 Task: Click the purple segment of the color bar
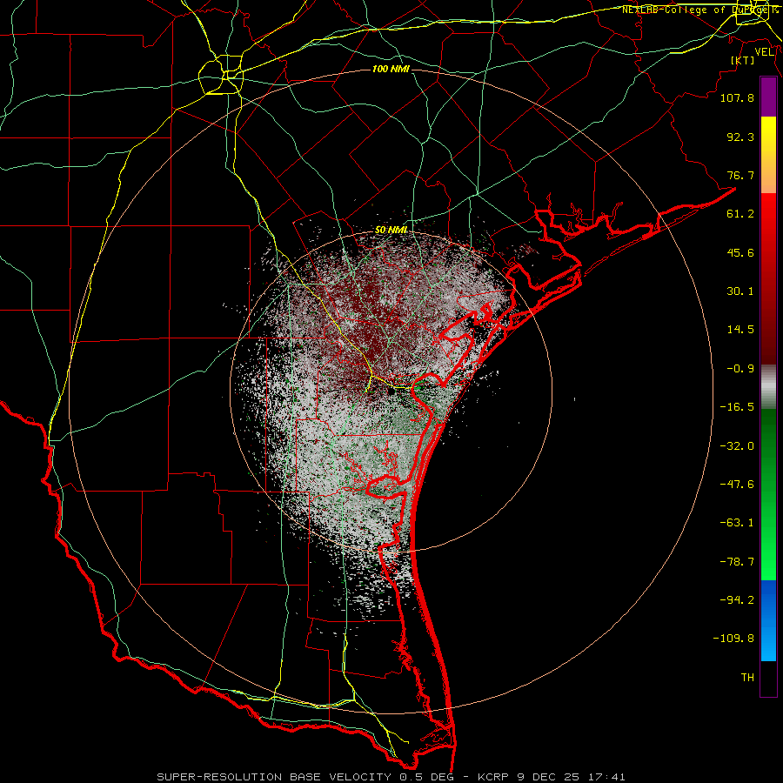tap(768, 97)
